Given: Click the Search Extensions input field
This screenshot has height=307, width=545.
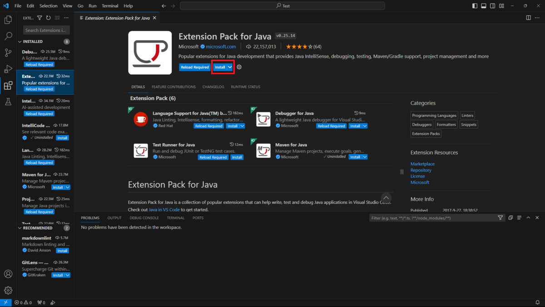Looking at the screenshot, I should (x=47, y=30).
